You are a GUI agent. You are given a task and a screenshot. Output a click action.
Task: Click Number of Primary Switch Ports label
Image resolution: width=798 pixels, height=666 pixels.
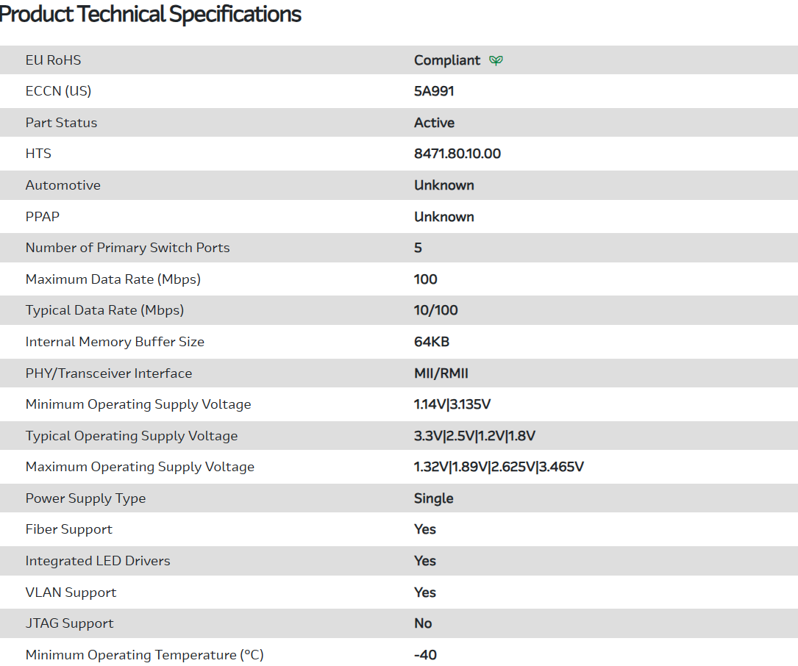pos(127,248)
